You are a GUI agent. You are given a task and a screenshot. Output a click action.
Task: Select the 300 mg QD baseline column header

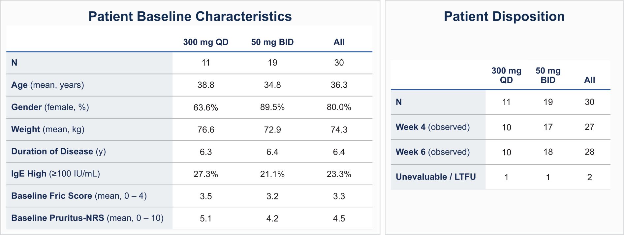206,42
